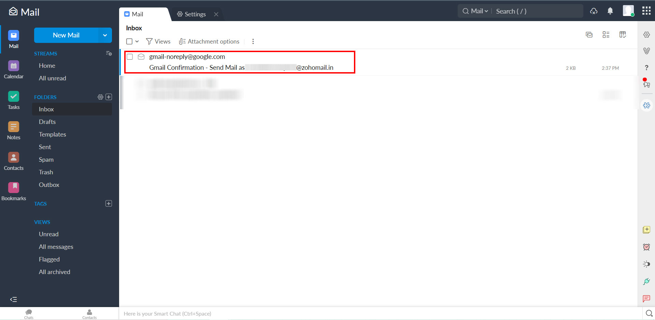655x320 pixels.
Task: Open the feedback icon in the right sidebar
Action: pyautogui.click(x=646, y=299)
